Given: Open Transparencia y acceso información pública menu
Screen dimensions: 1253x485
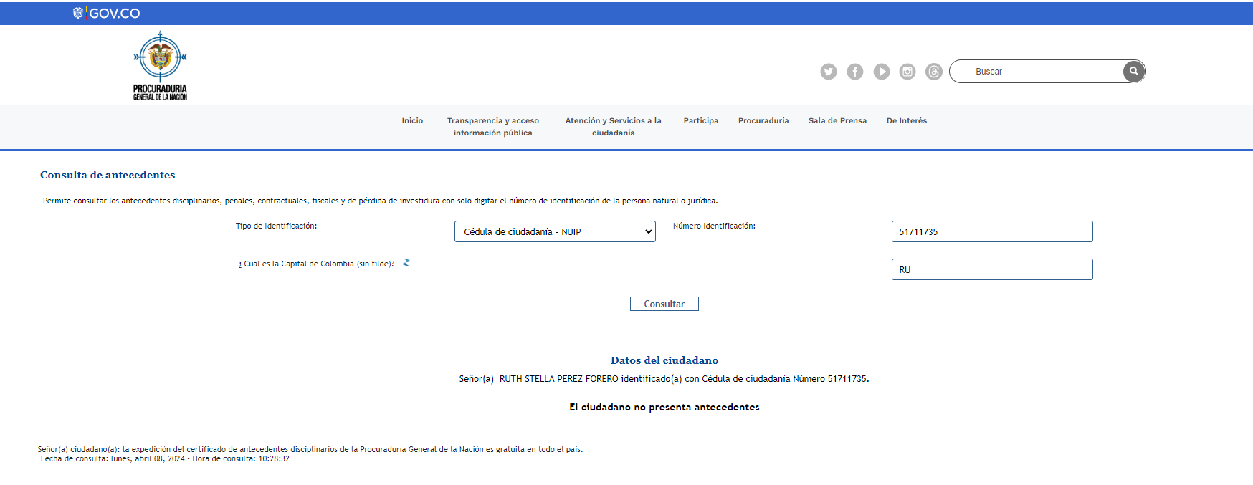Looking at the screenshot, I should [x=492, y=127].
